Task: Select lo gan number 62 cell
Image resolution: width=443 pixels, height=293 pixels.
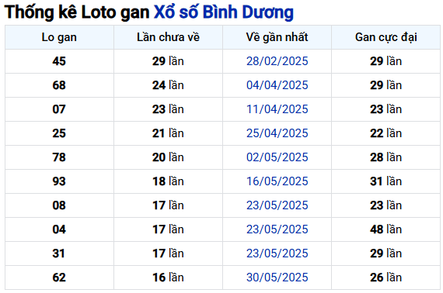Action: click(59, 277)
